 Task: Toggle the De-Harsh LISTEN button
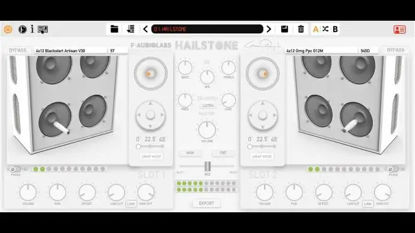pos(207,106)
